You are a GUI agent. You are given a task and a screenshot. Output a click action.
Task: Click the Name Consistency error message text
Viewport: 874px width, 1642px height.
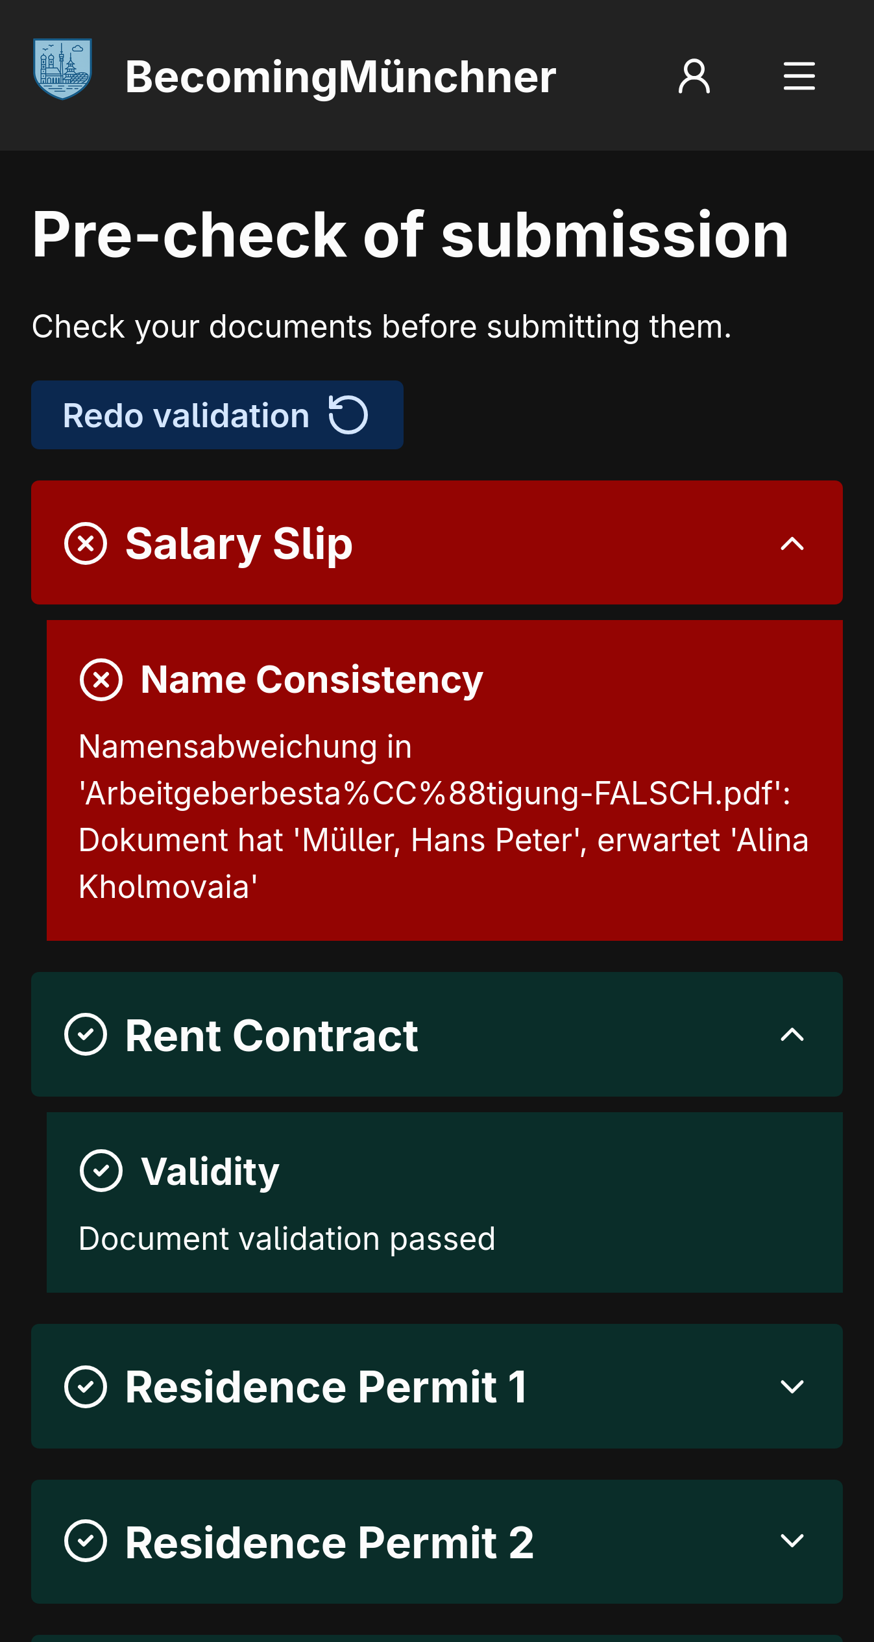444,817
